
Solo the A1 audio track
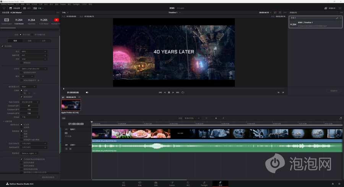click(x=67, y=149)
